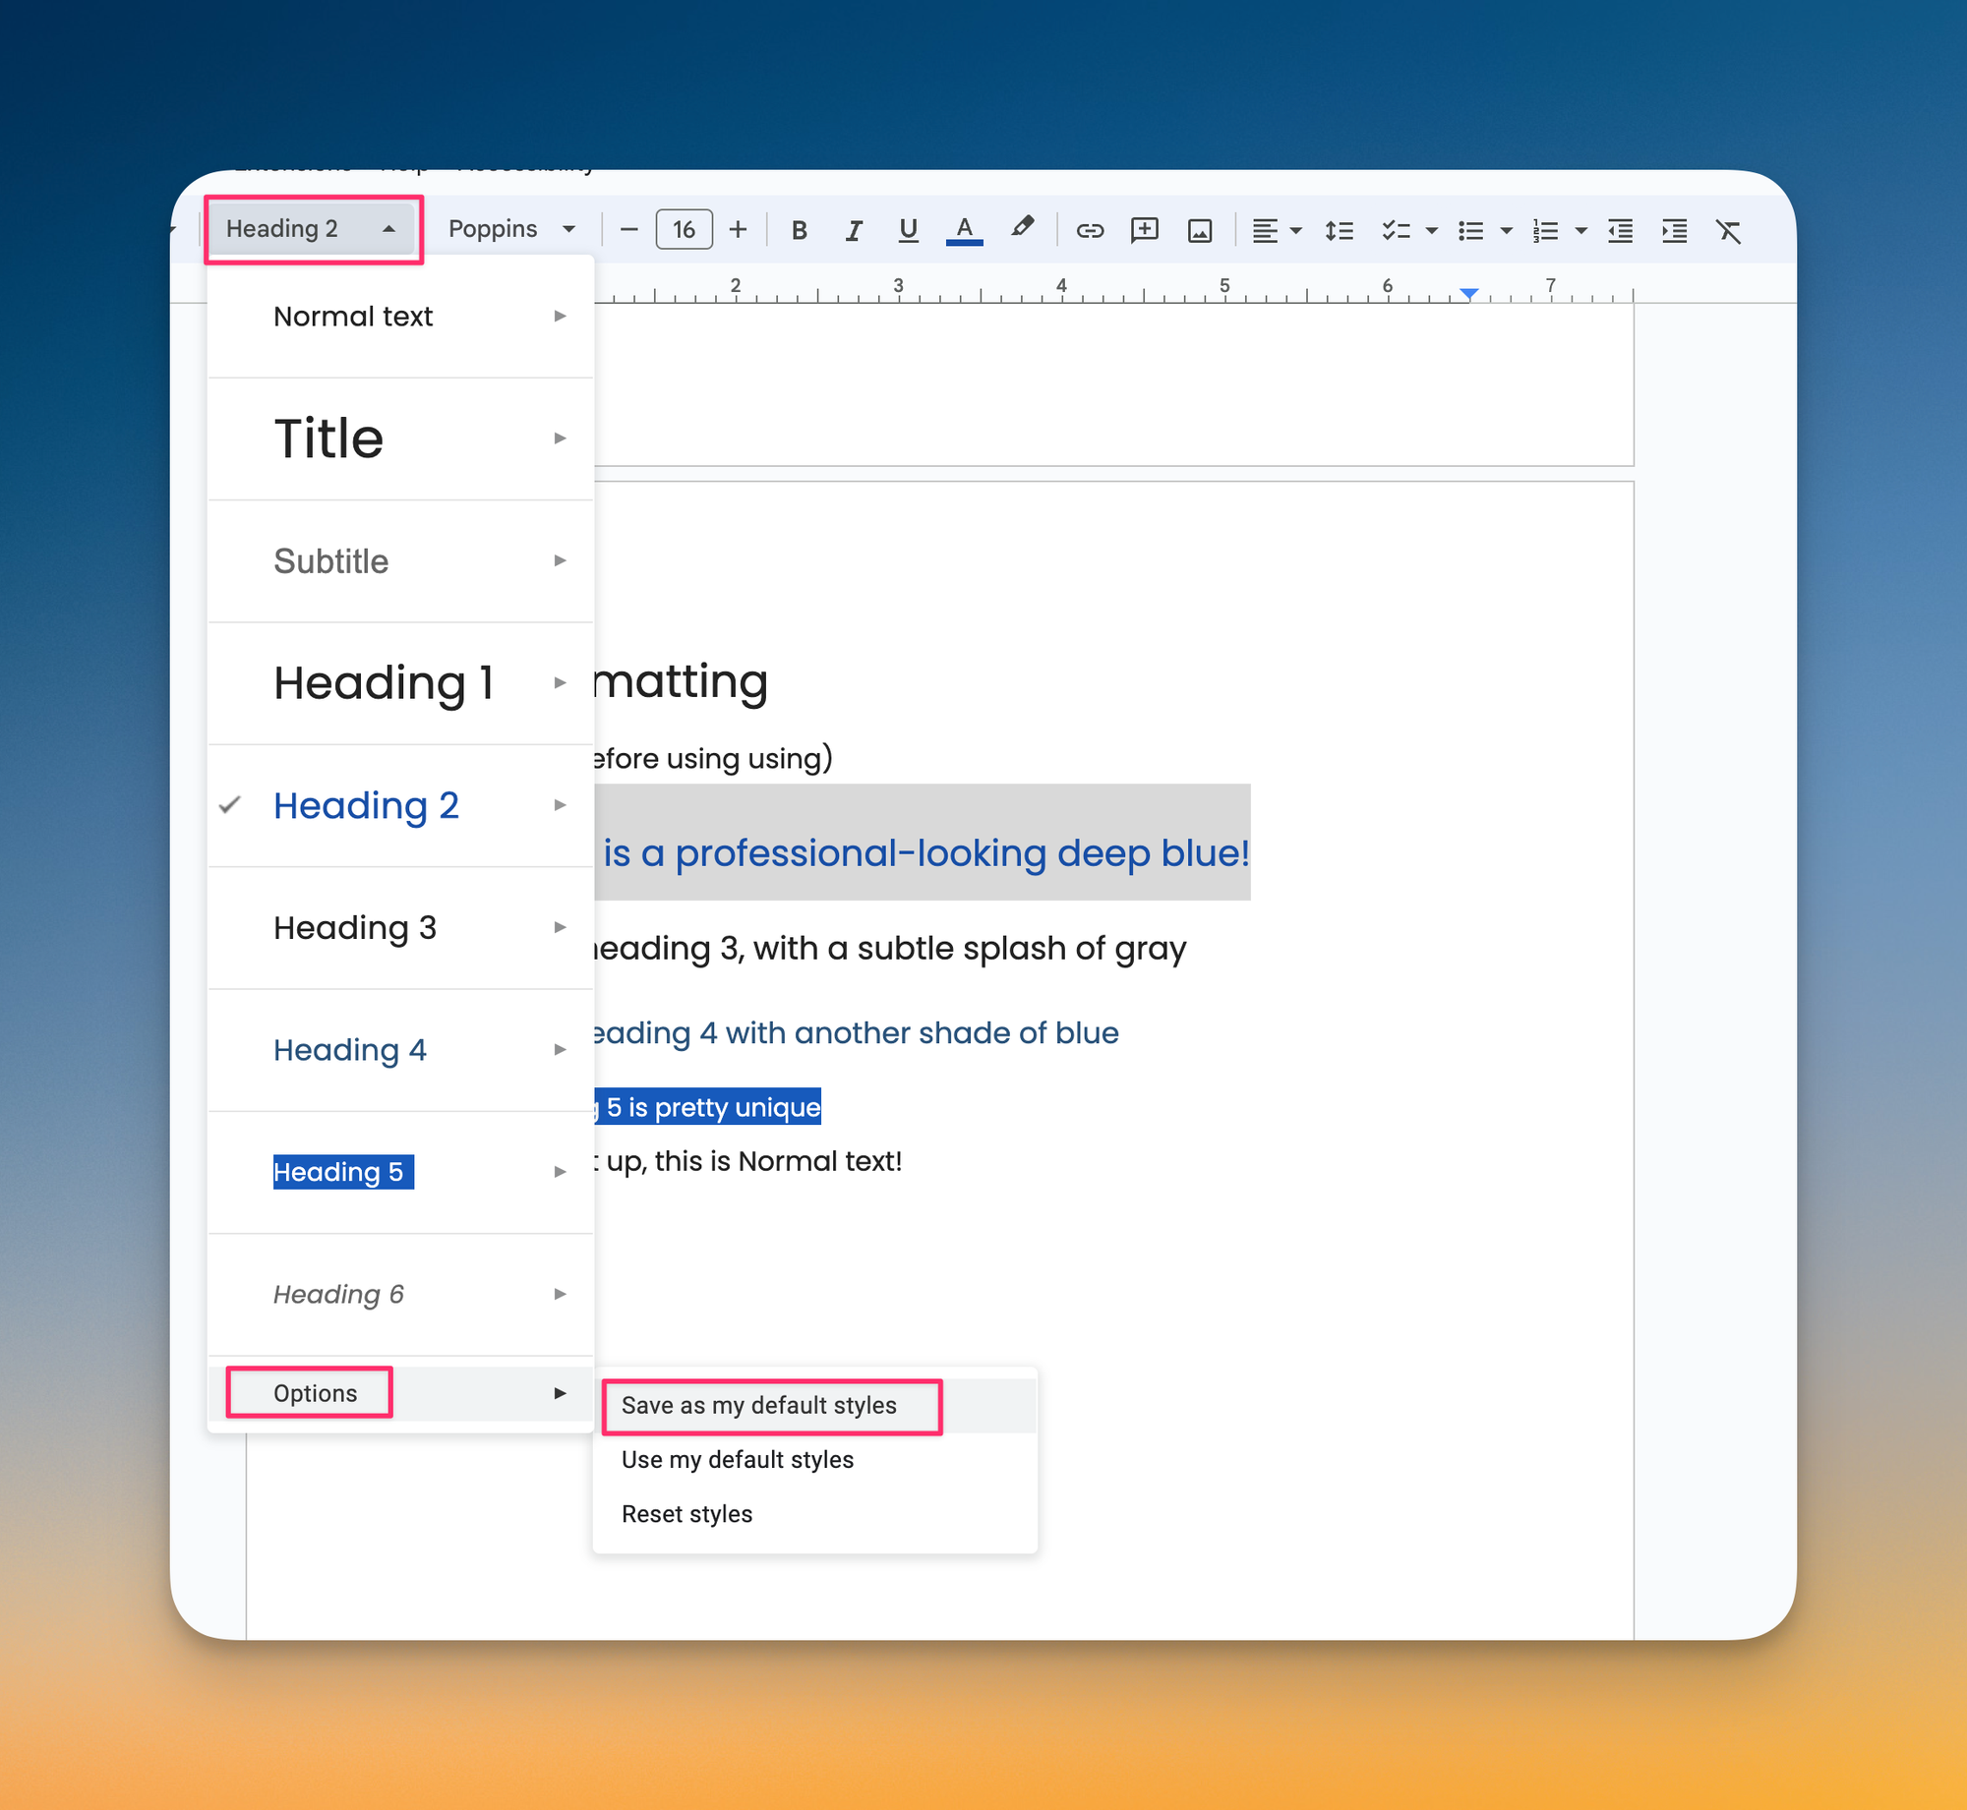Open the Heading 2 style dropdown
Image resolution: width=1967 pixels, height=1810 pixels.
click(311, 228)
